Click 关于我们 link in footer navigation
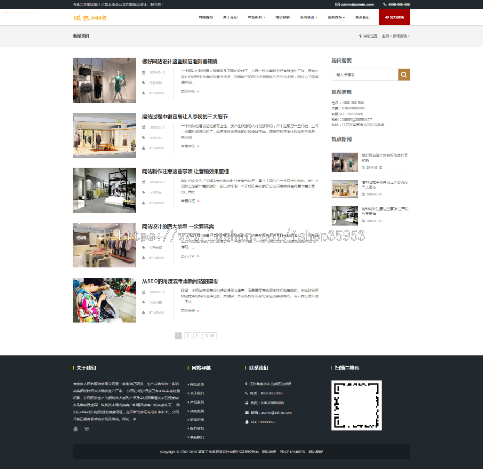The width and height of the screenshot is (483, 469). pos(197,393)
